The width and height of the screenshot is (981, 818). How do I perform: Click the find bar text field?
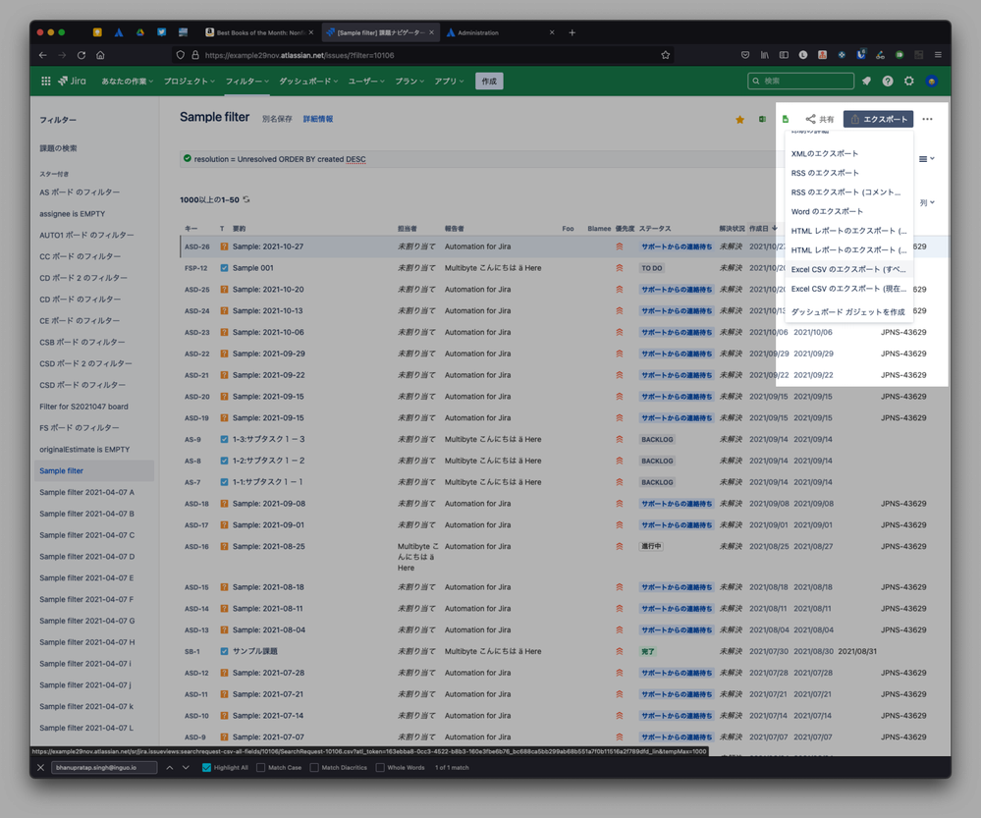click(x=104, y=767)
